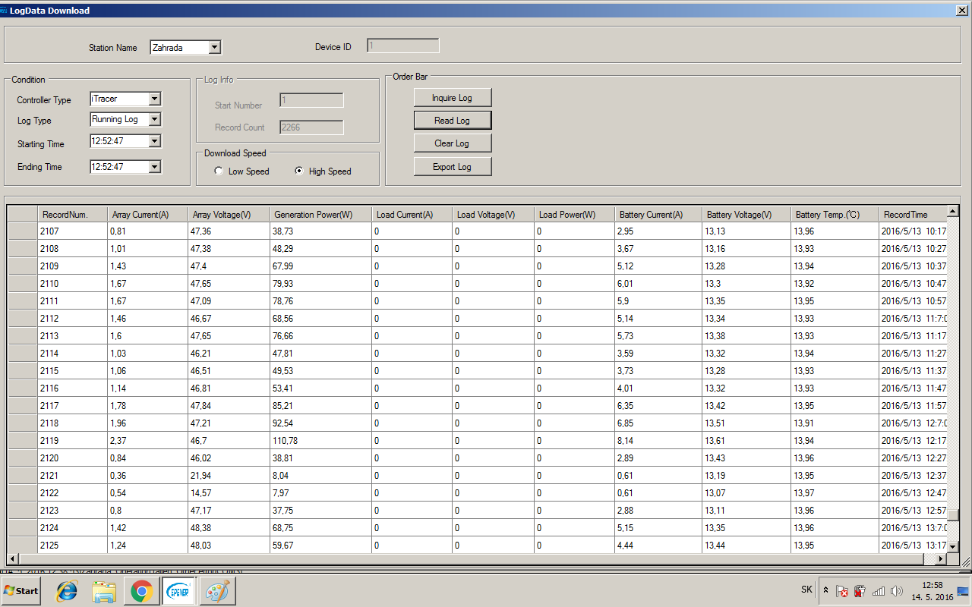This screenshot has height=607, width=972.
Task: Open the Paint app from the taskbar
Action: [x=217, y=590]
